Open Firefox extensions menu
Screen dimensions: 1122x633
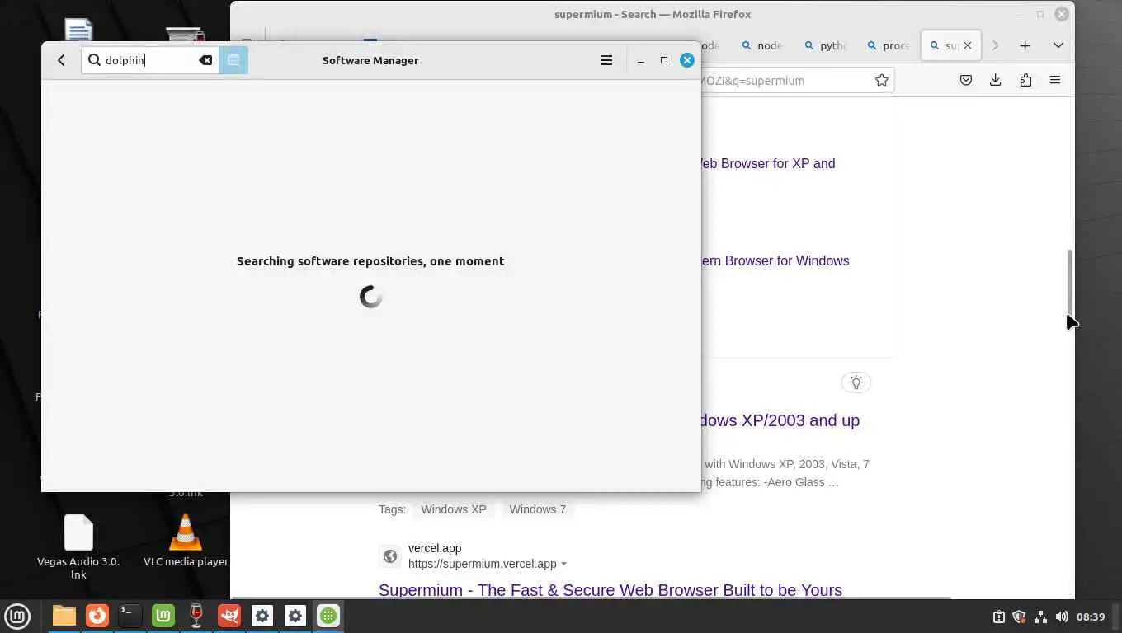(1025, 80)
